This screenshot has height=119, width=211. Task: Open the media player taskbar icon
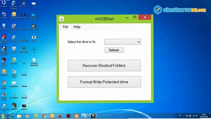[27, 116]
